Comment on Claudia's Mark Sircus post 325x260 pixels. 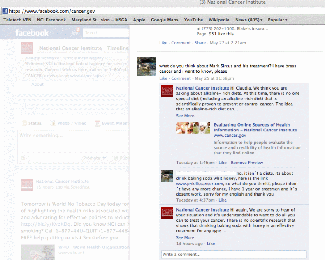181,78
